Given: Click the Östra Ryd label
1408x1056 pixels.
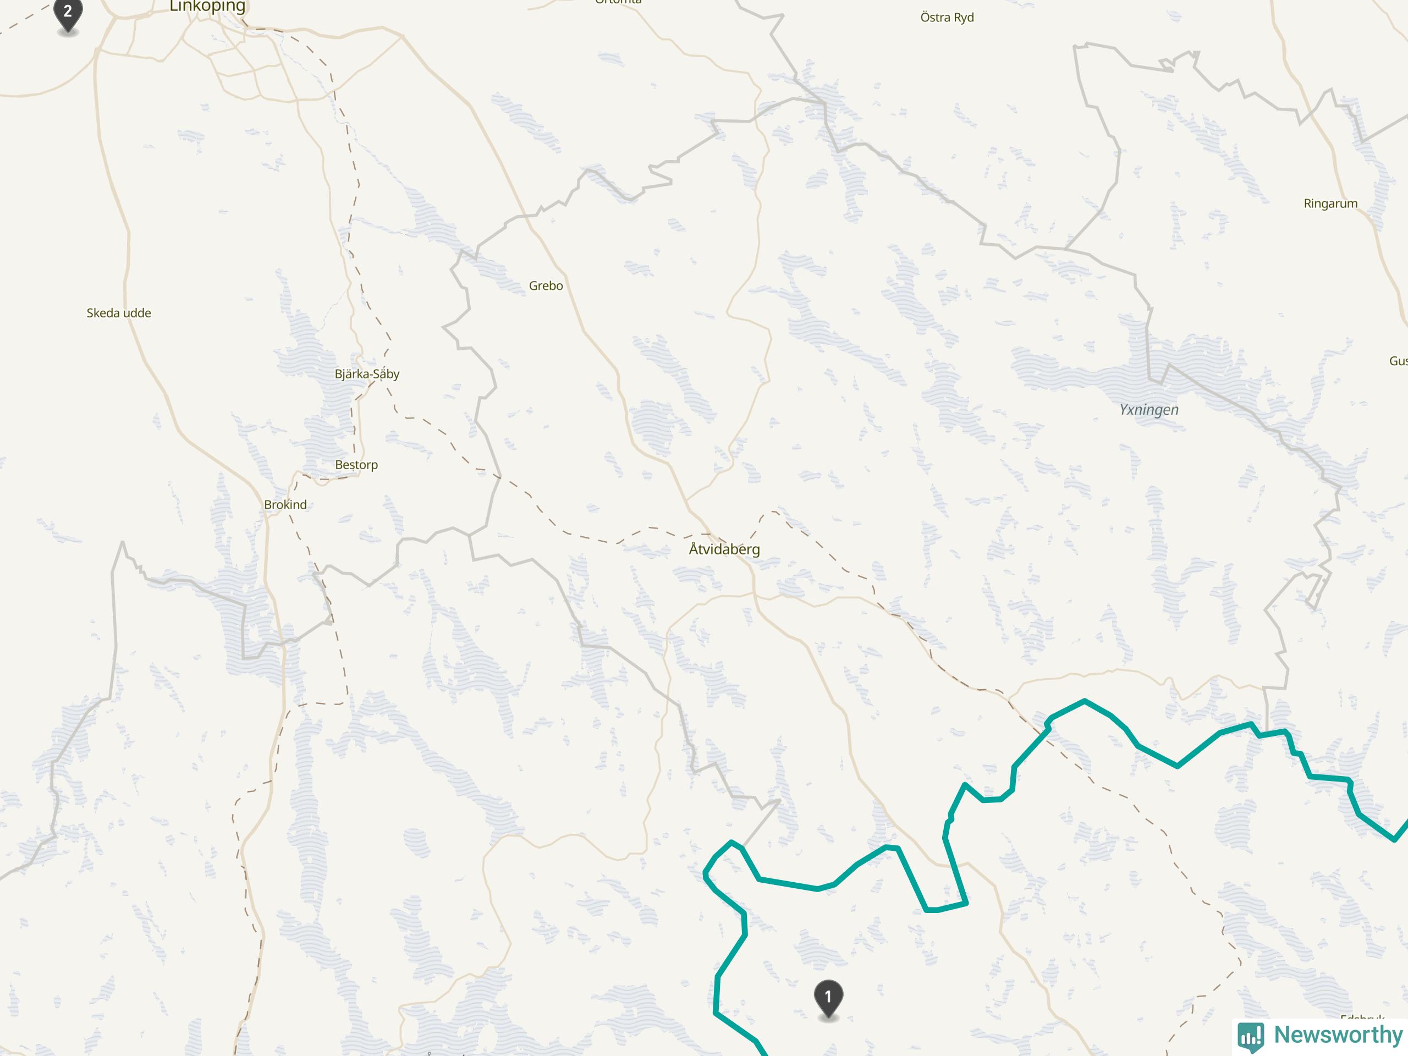Looking at the screenshot, I should tap(947, 18).
